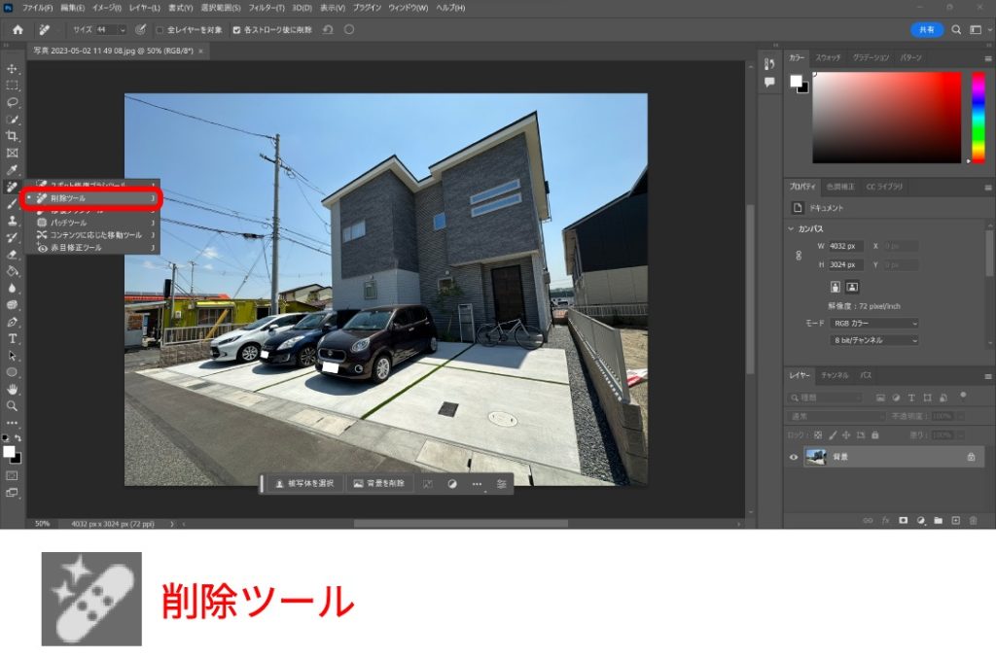Click the blue 共有 button
Image resolution: width=996 pixels, height=659 pixels.
926,30
